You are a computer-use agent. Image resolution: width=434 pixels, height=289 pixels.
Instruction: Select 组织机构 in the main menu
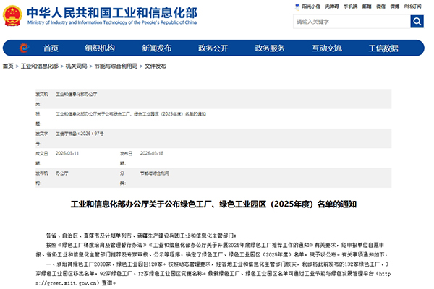[x=100, y=48]
